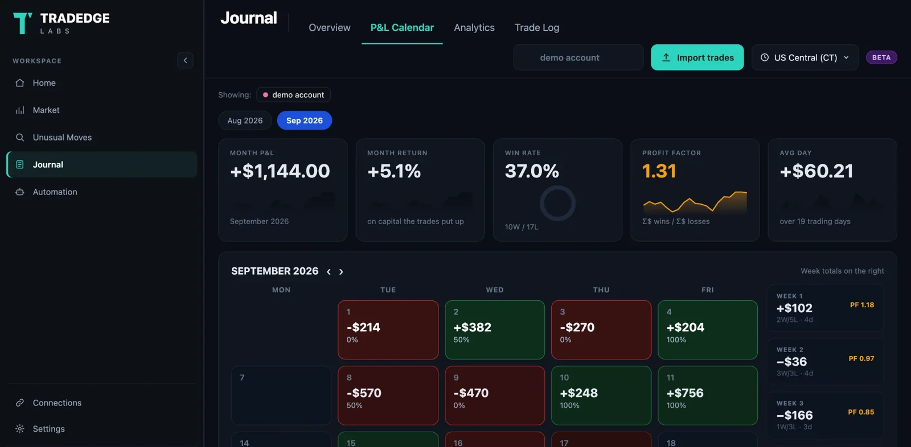This screenshot has height=447, width=911.
Task: Open the September 1 day cell -$214
Action: click(388, 330)
